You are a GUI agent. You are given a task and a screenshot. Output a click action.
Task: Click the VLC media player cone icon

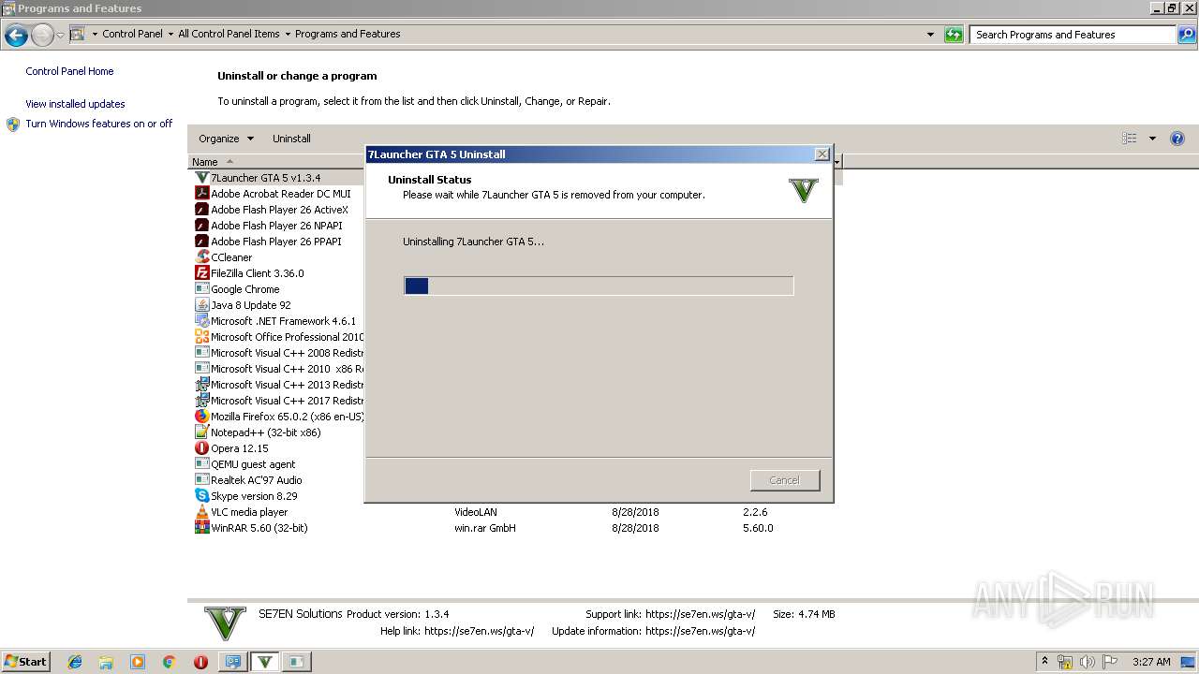(201, 512)
